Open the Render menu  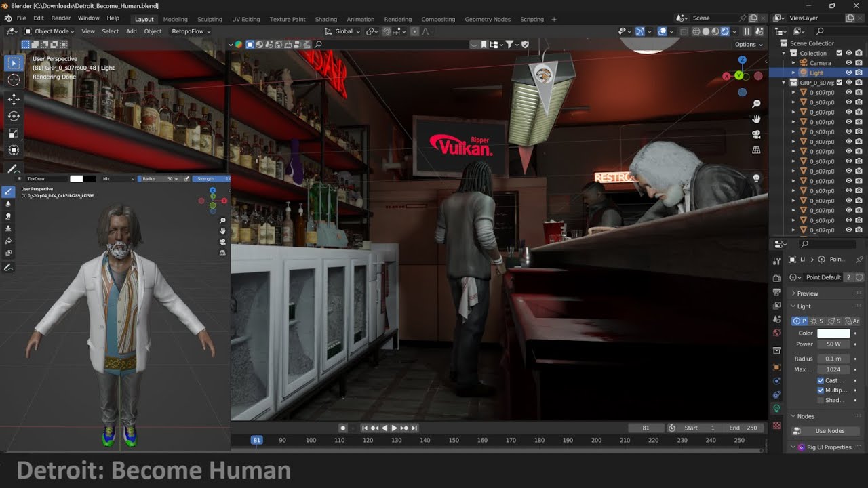[x=61, y=18]
